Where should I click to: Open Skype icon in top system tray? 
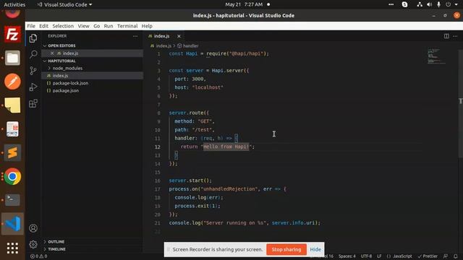pos(404,4)
